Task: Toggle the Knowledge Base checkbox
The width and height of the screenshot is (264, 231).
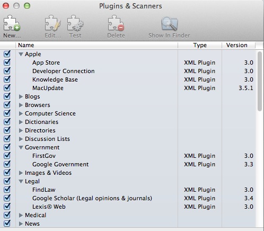Action: pyautogui.click(x=7, y=79)
